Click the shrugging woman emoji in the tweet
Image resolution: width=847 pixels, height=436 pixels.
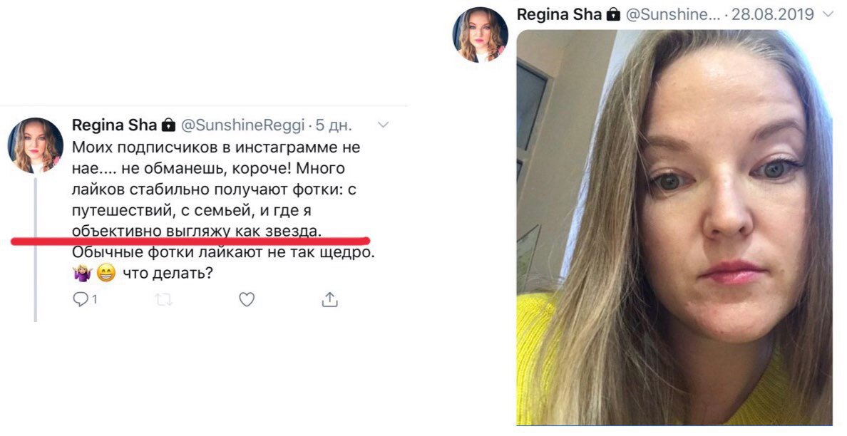point(83,274)
